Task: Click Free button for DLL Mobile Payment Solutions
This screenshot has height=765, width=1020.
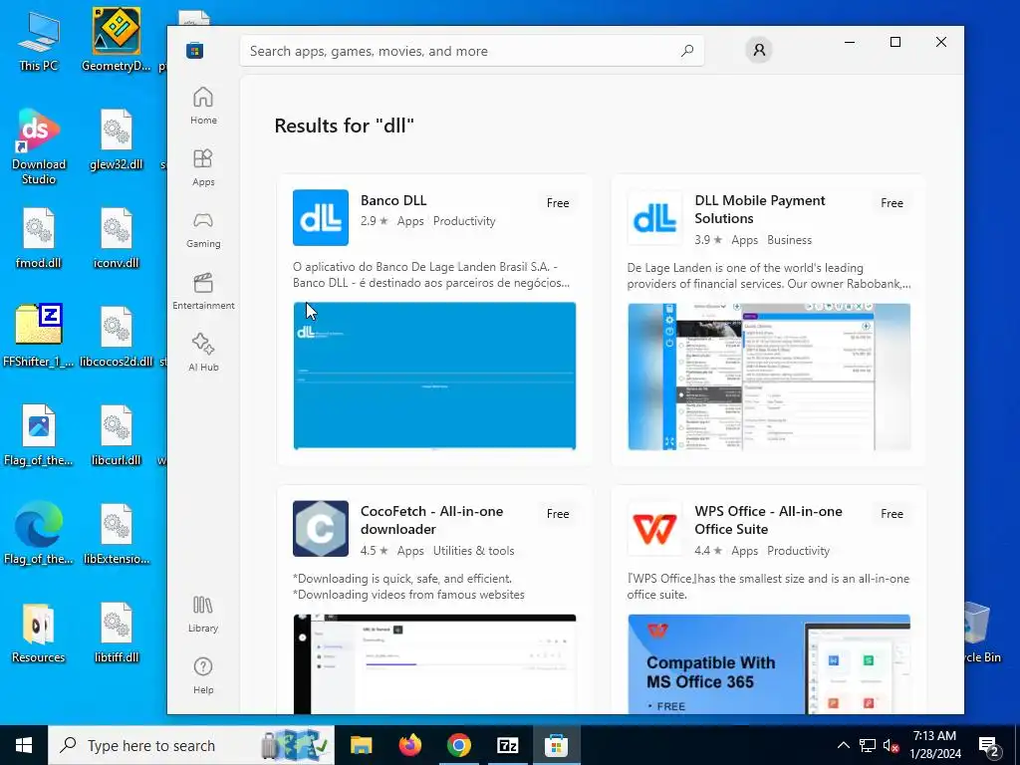Action: 892,203
